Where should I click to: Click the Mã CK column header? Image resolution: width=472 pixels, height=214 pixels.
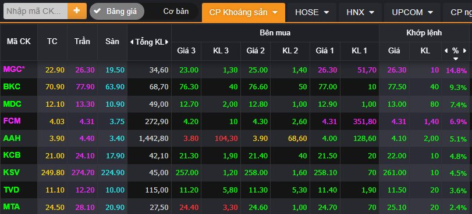point(19,41)
